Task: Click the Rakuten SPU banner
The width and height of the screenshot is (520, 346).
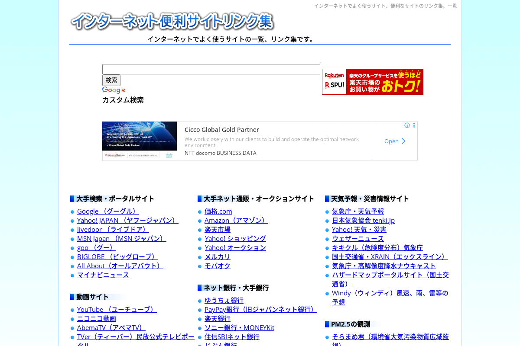Action: click(373, 82)
